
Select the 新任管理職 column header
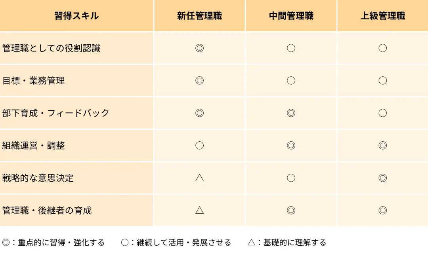pyautogui.click(x=199, y=16)
